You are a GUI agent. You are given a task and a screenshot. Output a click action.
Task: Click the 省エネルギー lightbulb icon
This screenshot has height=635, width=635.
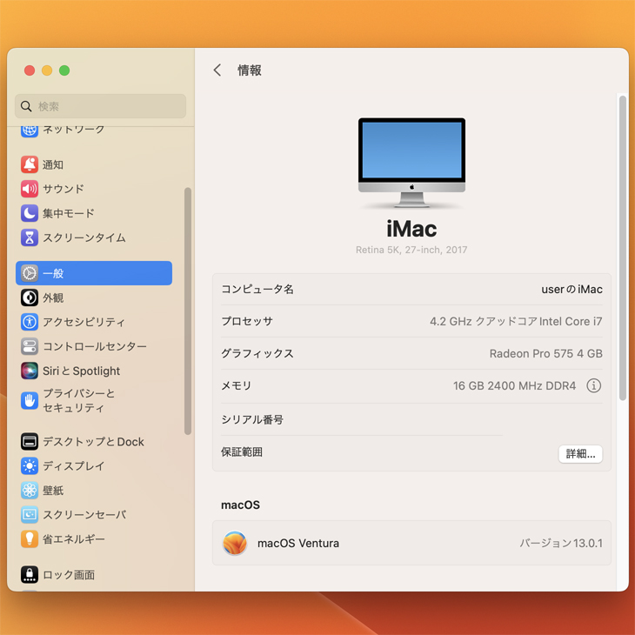(30, 539)
